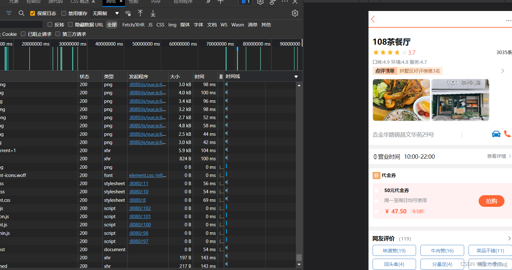This screenshot has height=270, width=512.
Task: Switch to the 内存 tab
Action: [156, 2]
